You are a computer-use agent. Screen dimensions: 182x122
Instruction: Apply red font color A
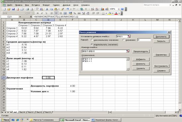(x=116, y=13)
